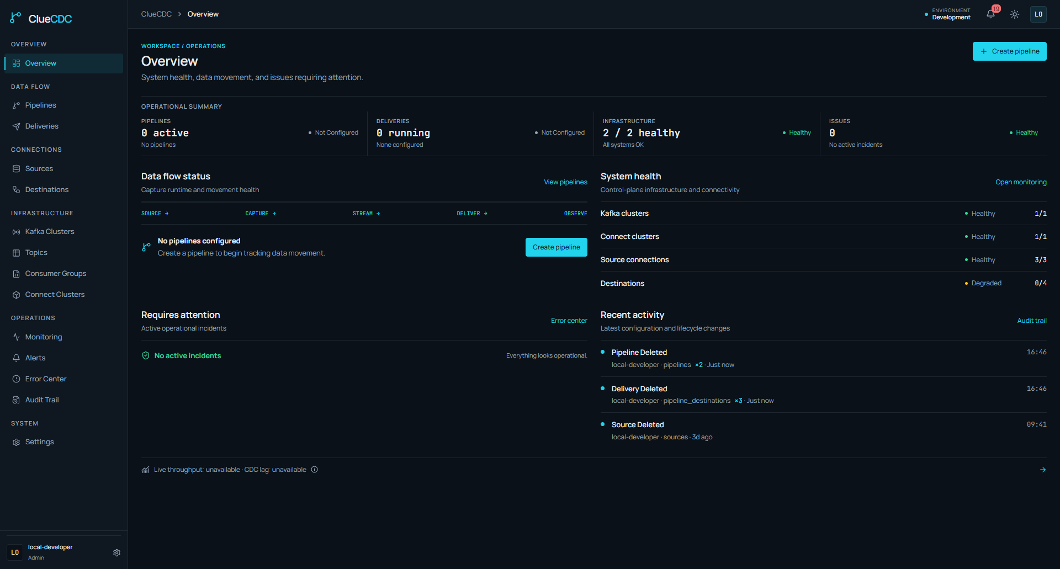Open the LO user avatar menu
Screen dimensions: 1060x569
[1038, 14]
